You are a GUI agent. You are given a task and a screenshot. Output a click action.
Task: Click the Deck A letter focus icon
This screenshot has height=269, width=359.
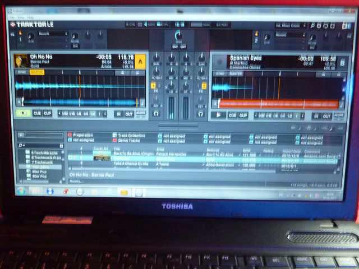click(140, 62)
